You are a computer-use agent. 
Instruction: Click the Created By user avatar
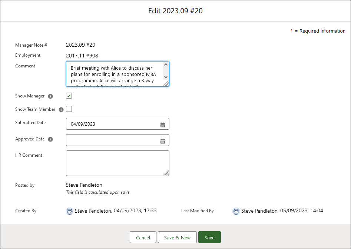pyautogui.click(x=70, y=211)
